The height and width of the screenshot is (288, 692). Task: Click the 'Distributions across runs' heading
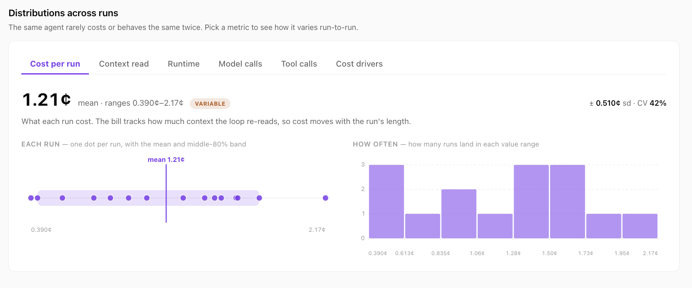63,13
